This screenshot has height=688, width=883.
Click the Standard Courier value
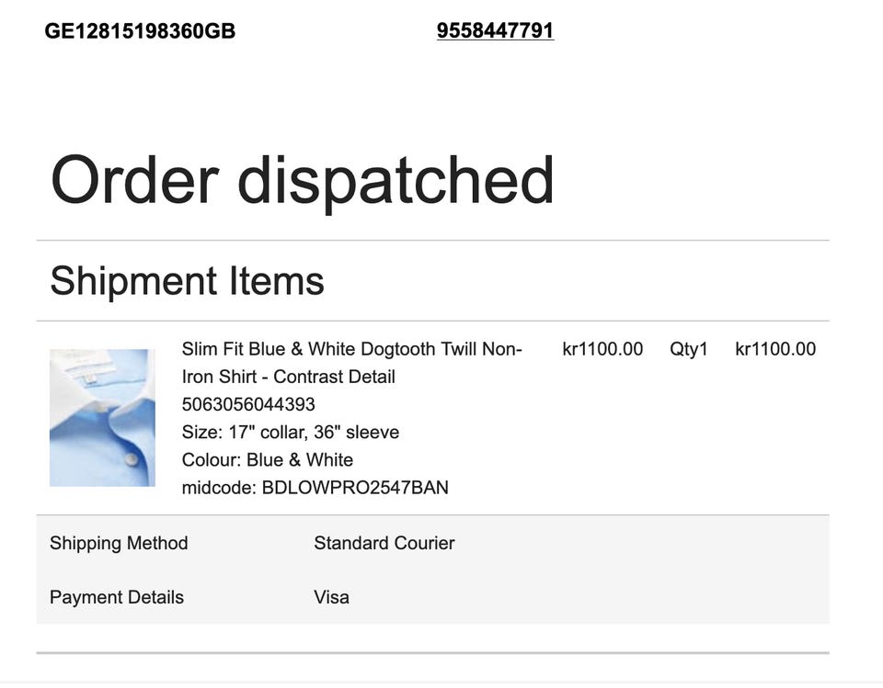[384, 543]
